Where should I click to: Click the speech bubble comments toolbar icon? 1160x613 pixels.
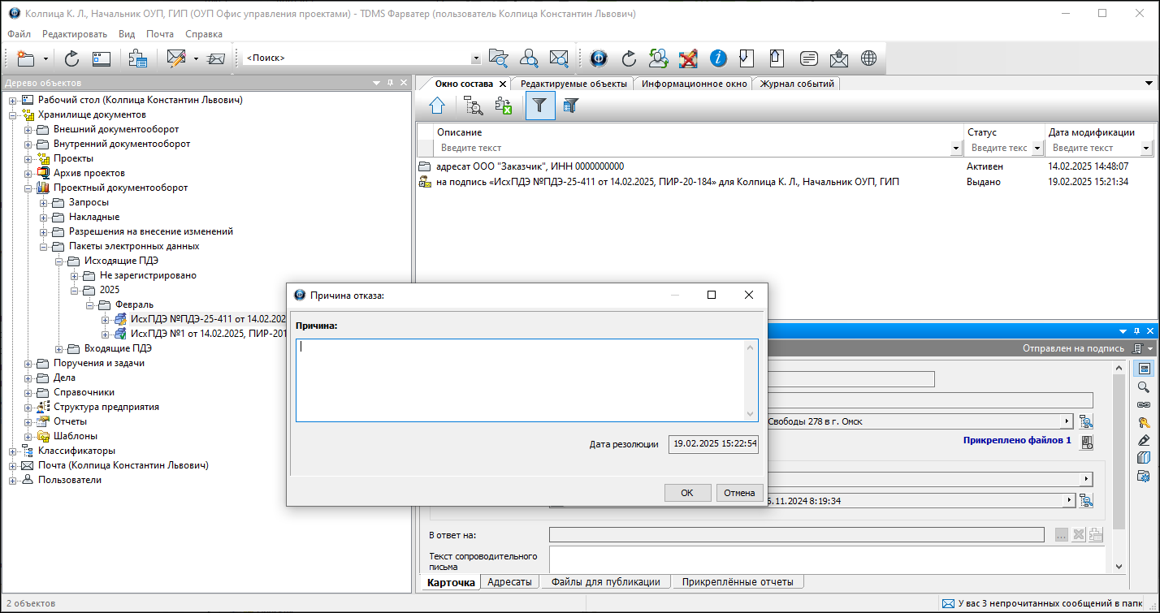(808, 58)
